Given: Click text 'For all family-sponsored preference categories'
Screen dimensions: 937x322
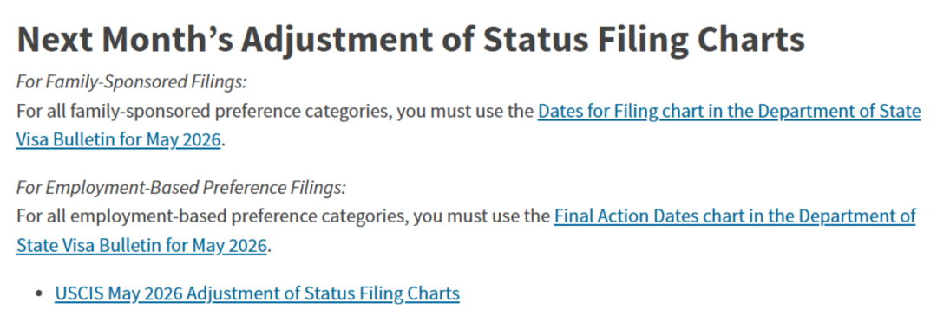Looking at the screenshot, I should coord(206,112).
